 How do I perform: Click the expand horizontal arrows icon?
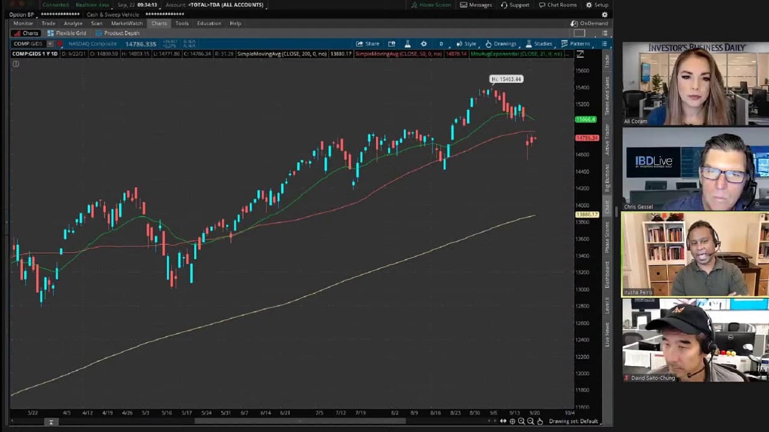503,421
